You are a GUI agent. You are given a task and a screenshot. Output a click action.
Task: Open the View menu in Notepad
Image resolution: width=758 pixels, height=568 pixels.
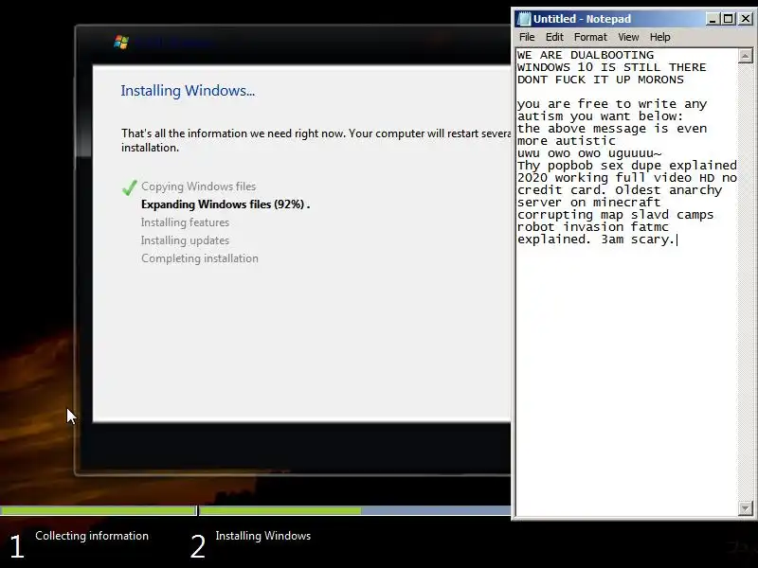(x=628, y=37)
